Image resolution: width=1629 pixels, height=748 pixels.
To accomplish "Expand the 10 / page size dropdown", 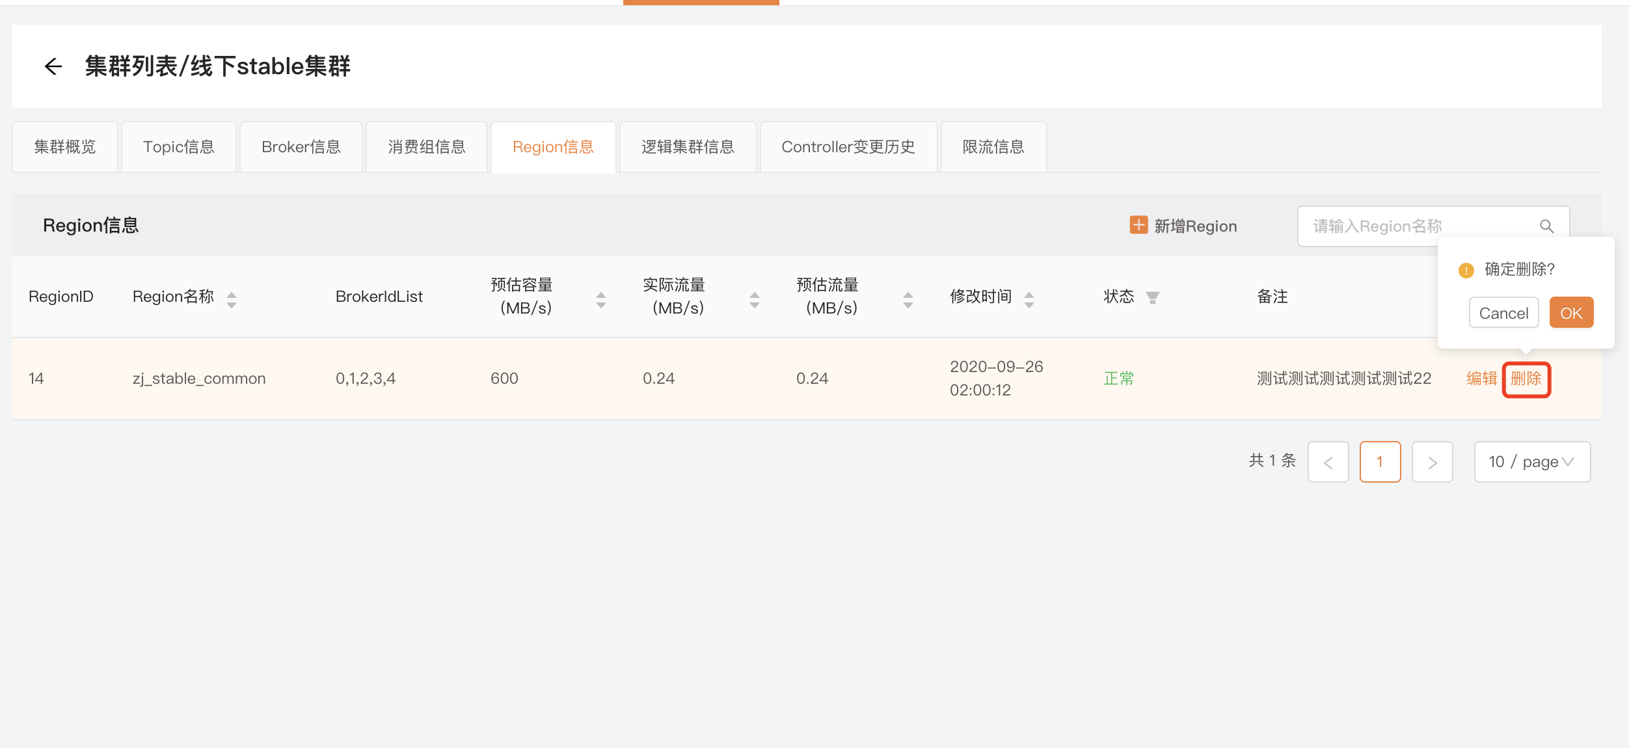I will pyautogui.click(x=1532, y=462).
